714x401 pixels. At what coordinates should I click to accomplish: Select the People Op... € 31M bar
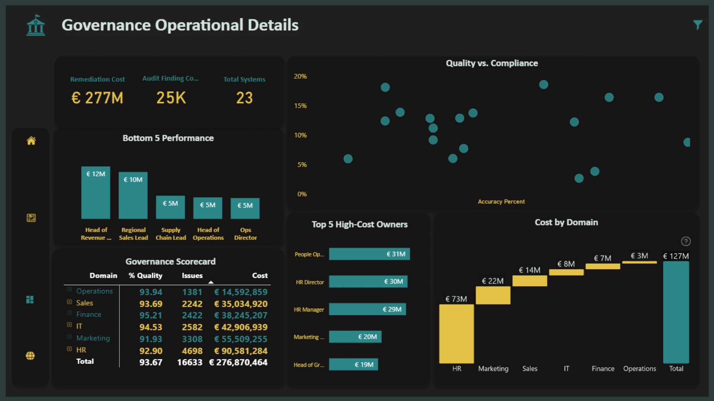(x=369, y=254)
